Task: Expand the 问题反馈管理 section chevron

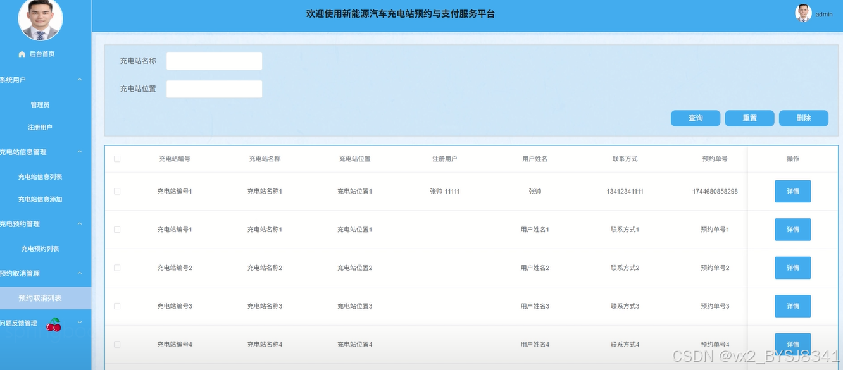Action: (80, 323)
